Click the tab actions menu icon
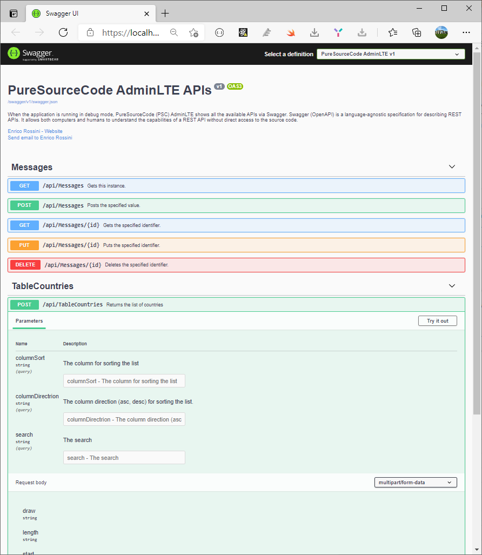The image size is (482, 555). coord(14,14)
